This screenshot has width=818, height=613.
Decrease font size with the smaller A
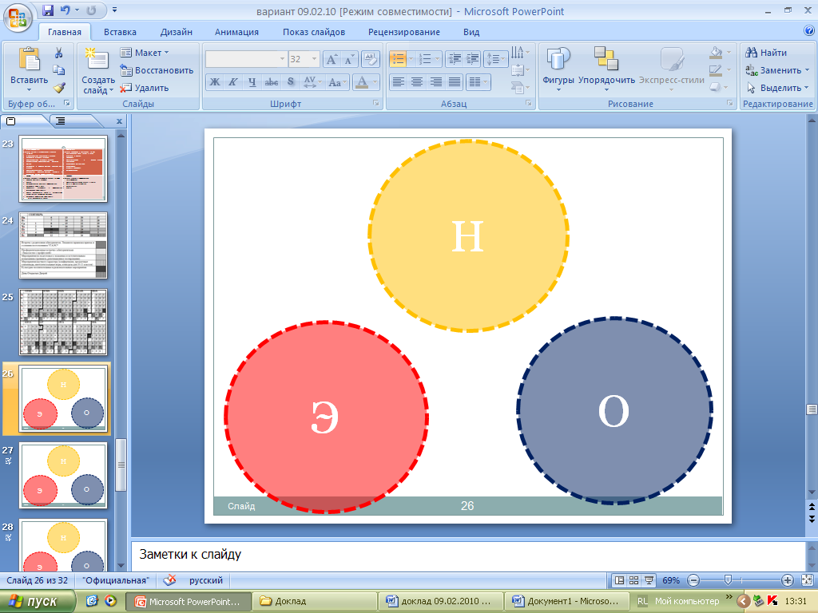click(349, 59)
